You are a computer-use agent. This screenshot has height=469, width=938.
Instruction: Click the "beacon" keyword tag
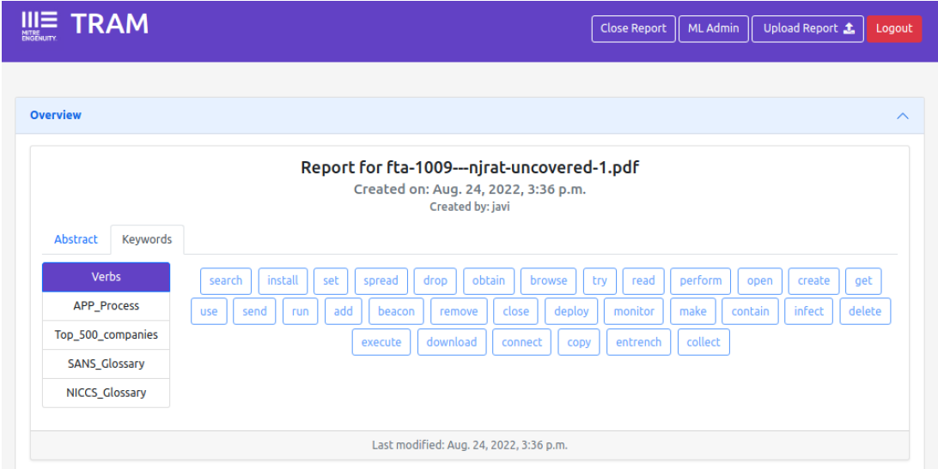coord(396,311)
